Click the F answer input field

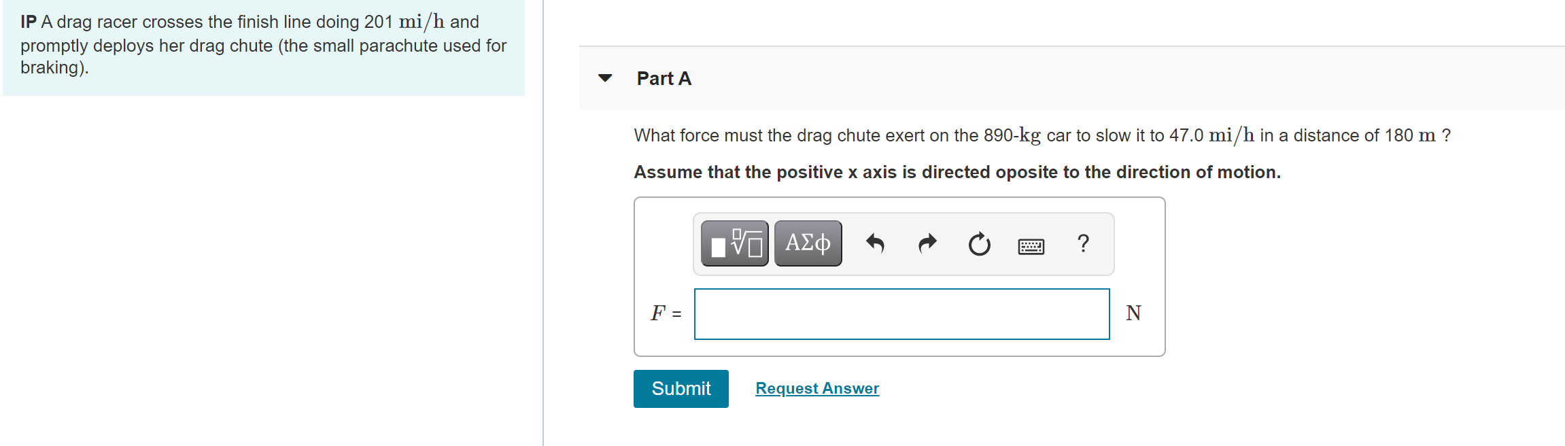point(901,314)
